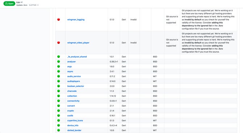
Task: Click the green status dot for crypto
Action: (59, 111)
